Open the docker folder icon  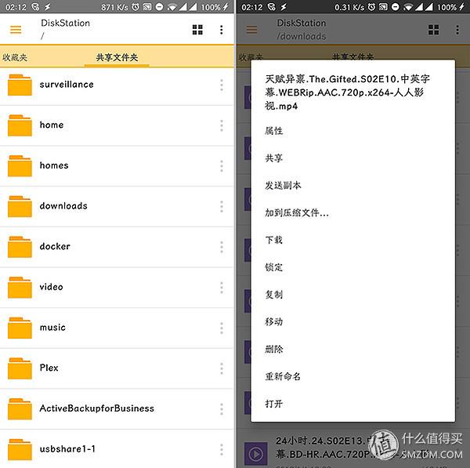(x=20, y=247)
